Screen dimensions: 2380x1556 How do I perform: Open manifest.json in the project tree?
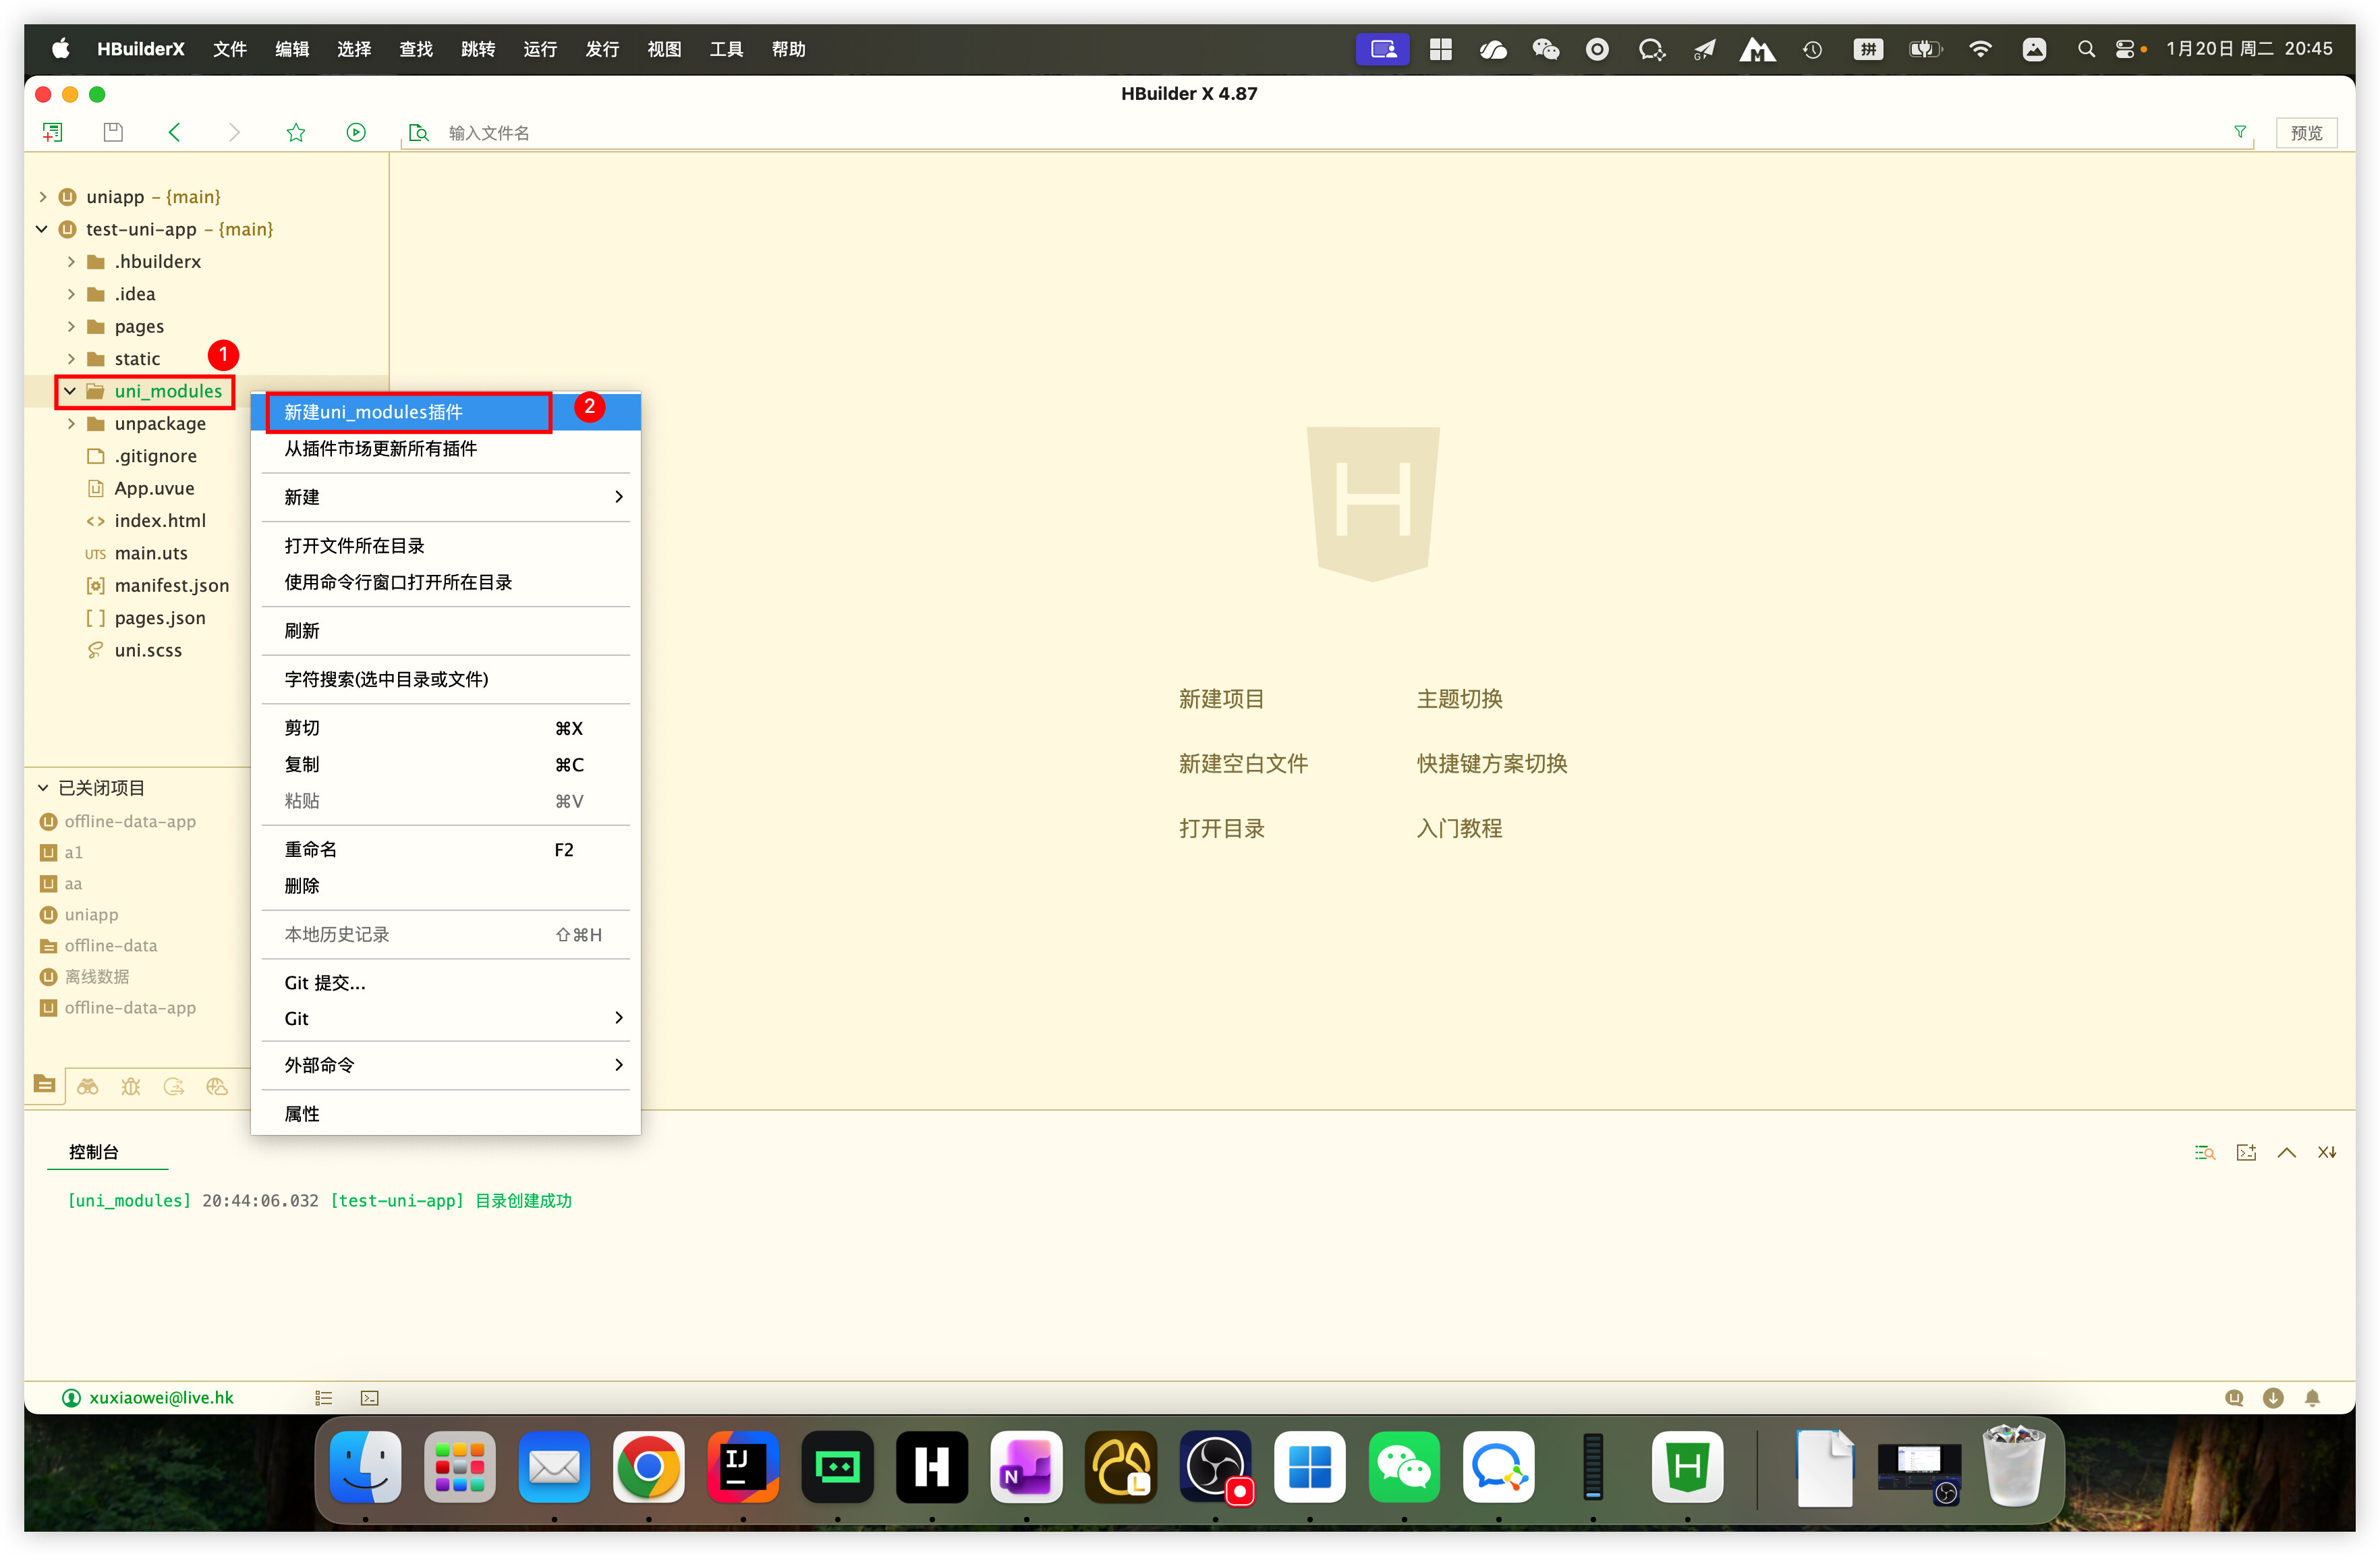coord(171,585)
